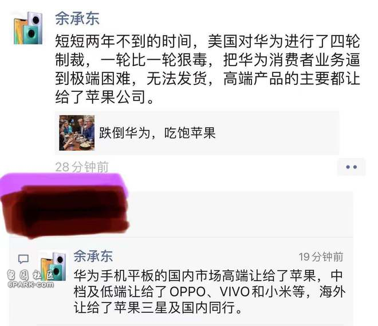The image size is (378, 326).
Task: Open the shared link 跌倒华为，吃饱苹果
Action: tap(157, 133)
